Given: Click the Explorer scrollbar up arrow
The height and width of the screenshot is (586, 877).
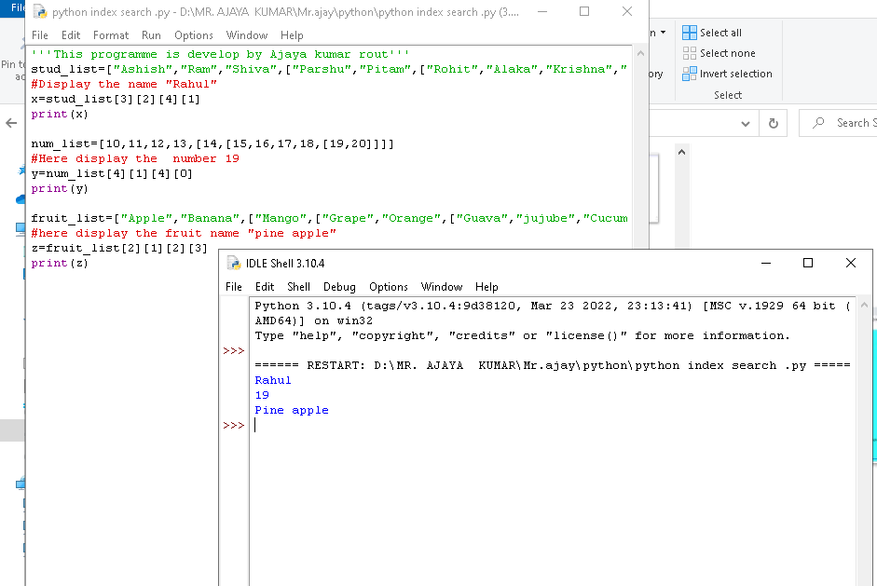Looking at the screenshot, I should pos(681,152).
